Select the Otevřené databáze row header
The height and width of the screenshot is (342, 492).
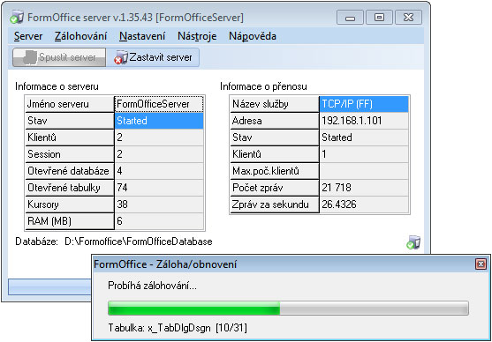pyautogui.click(x=70, y=171)
